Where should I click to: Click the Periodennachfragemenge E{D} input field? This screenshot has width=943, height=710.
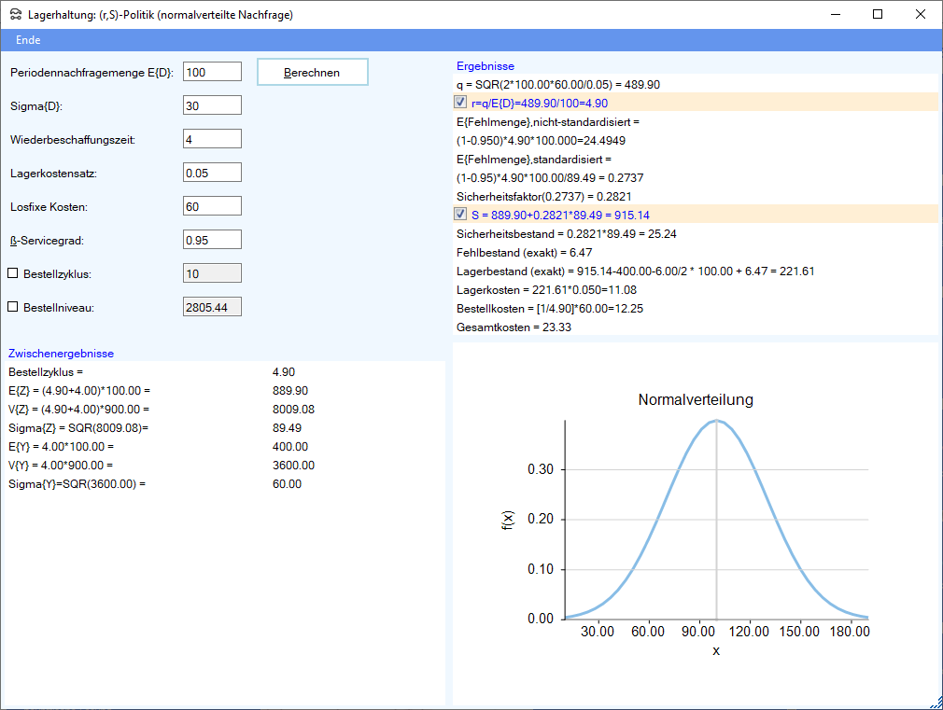(212, 72)
